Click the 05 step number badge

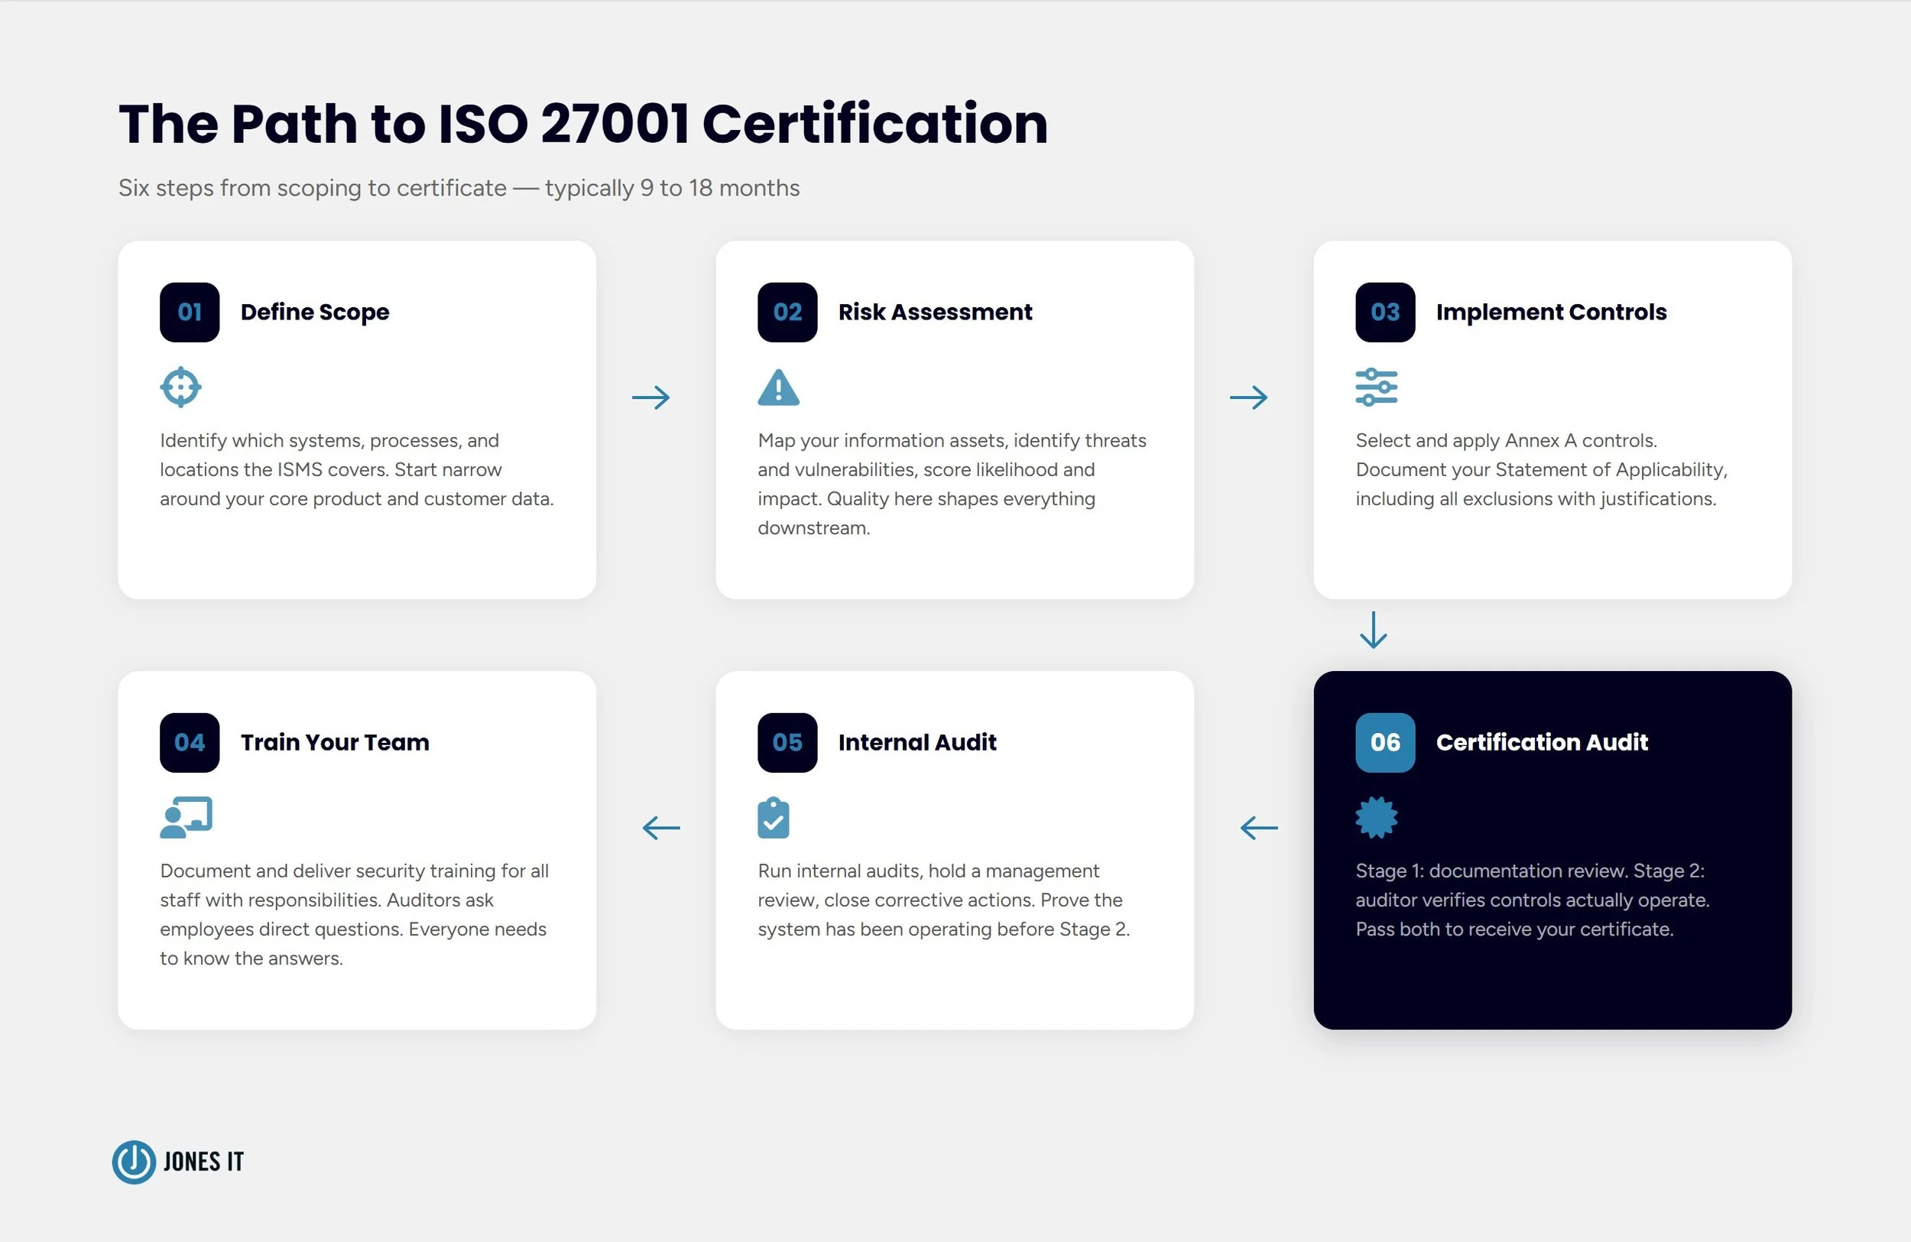pyautogui.click(x=787, y=743)
